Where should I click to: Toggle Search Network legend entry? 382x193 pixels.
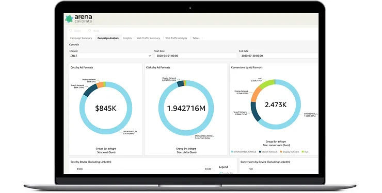[x=268, y=152]
